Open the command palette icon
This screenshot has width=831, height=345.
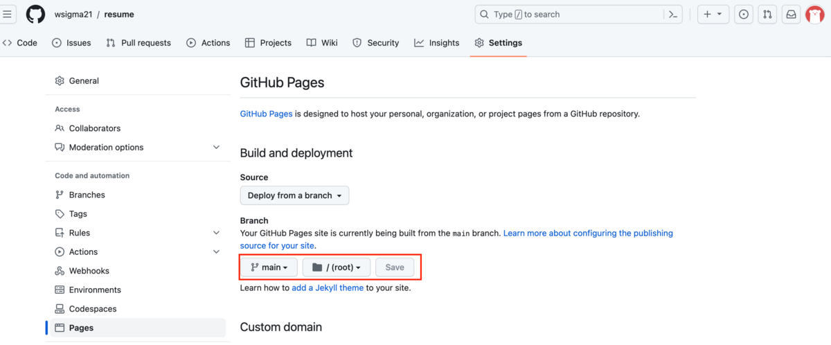tap(672, 14)
